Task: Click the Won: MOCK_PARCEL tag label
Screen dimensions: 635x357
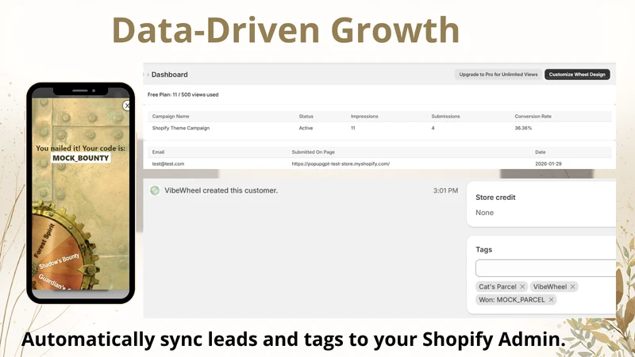Action: (x=512, y=300)
